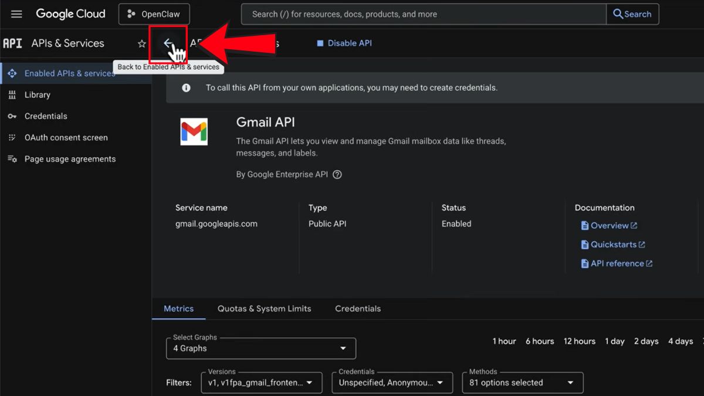Viewport: 704px width, 396px height.
Task: Open the OpenClaw project picker
Action: (154, 14)
